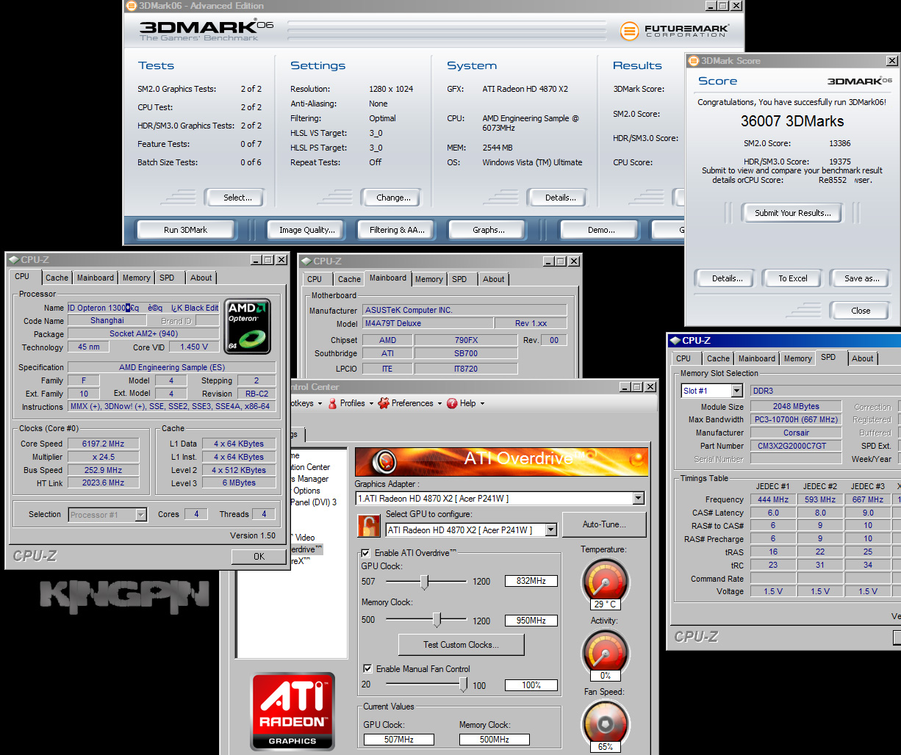
Task: Click the Fan Speed gauge showing 65%
Action: 606,723
